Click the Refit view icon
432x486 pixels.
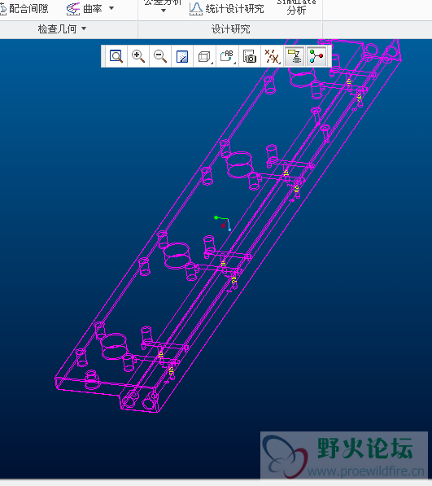(x=116, y=56)
